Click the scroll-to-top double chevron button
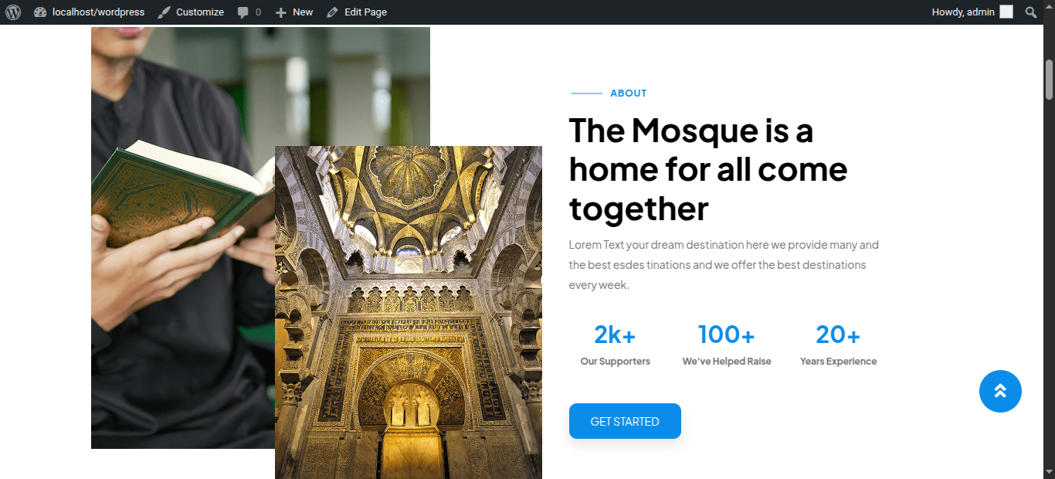Screen dimensions: 1055x479 [x=1000, y=392]
